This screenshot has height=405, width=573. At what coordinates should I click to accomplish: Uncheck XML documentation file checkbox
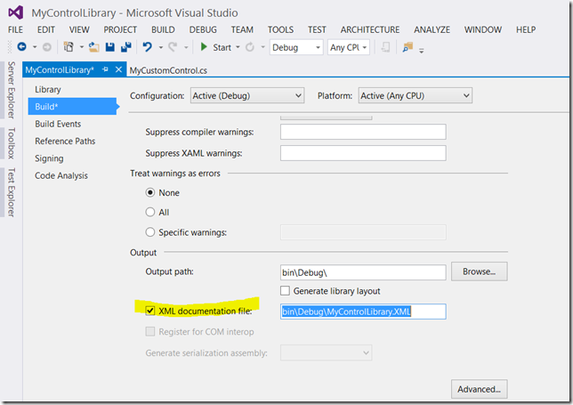[150, 311]
